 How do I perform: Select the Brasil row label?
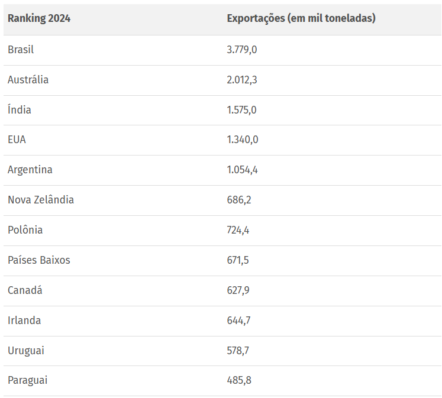(x=21, y=50)
